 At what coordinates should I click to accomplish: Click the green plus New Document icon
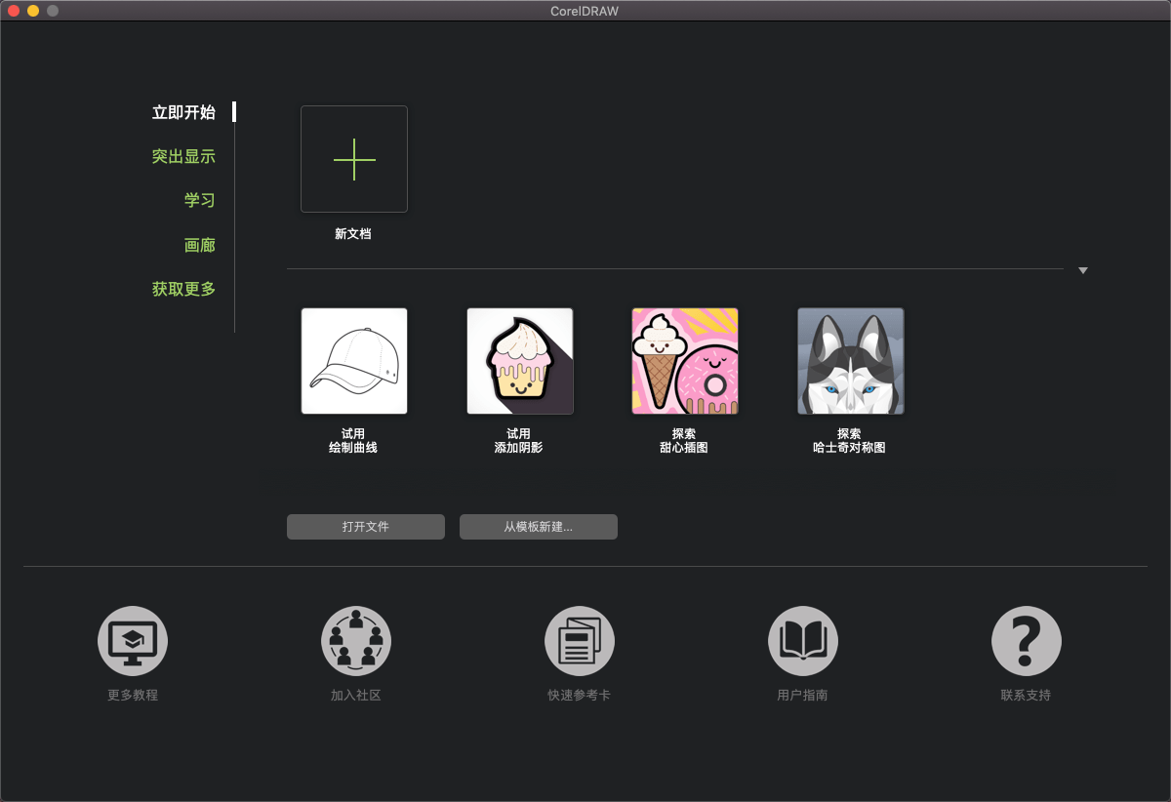click(x=353, y=159)
